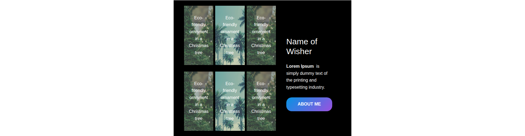
Task: Click 'Eco-' caption on top-right card
Action: point(261,18)
